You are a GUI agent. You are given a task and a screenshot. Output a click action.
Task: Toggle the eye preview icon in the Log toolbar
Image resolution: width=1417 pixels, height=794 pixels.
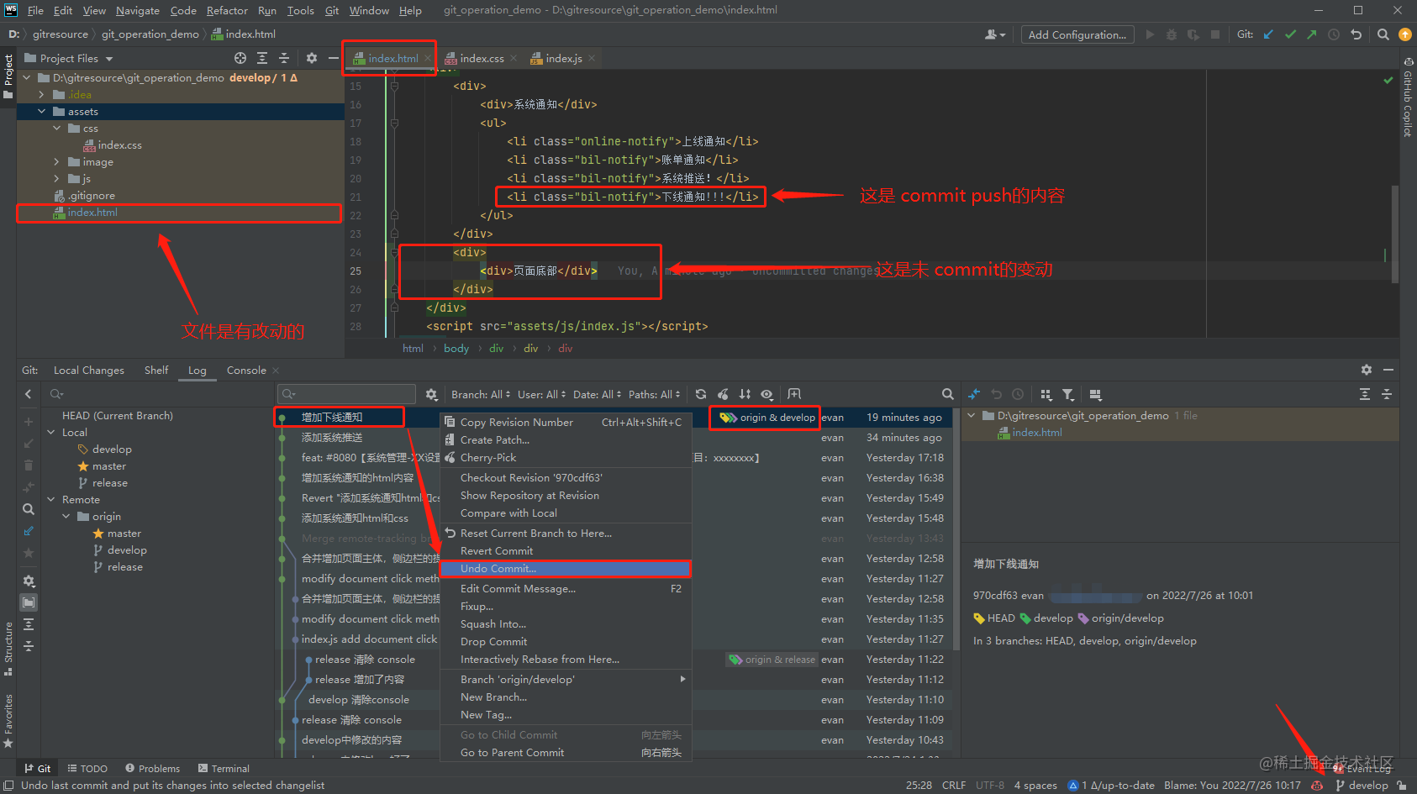766,393
